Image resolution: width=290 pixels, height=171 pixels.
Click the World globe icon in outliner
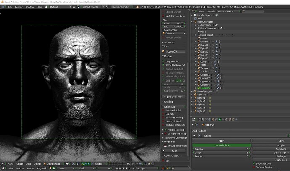(195, 18)
